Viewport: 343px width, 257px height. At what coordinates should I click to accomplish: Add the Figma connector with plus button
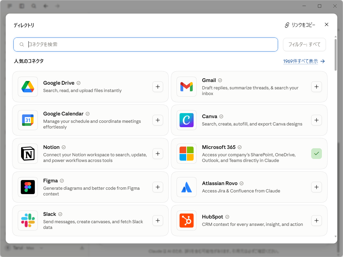pos(158,187)
